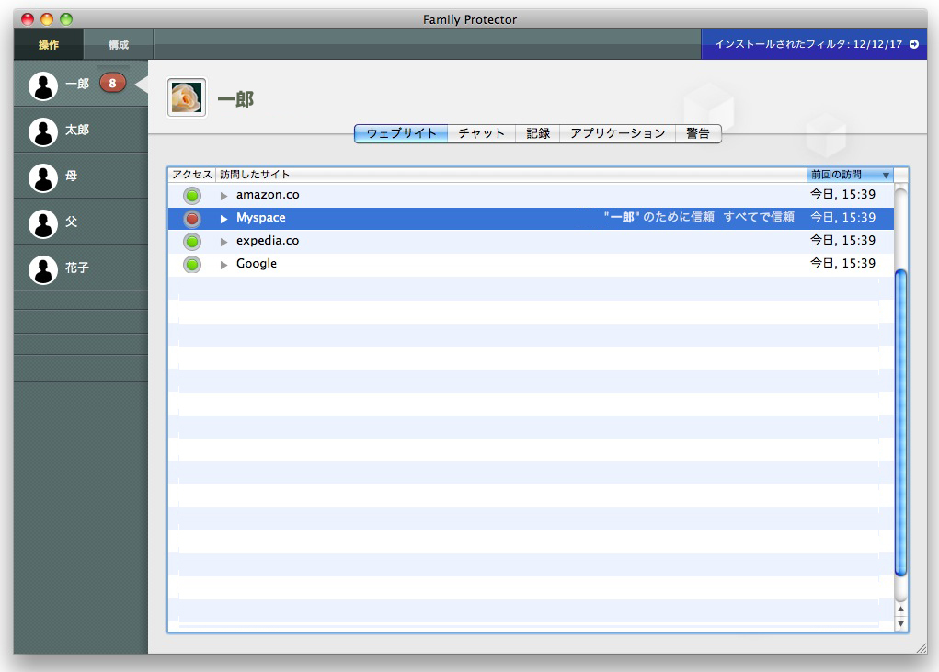Toggle the red access indicator for Myspace
The width and height of the screenshot is (939, 672).
pyautogui.click(x=192, y=219)
